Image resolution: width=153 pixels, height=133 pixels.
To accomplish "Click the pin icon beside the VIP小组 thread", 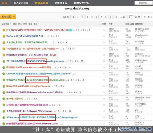I will point(4,30).
